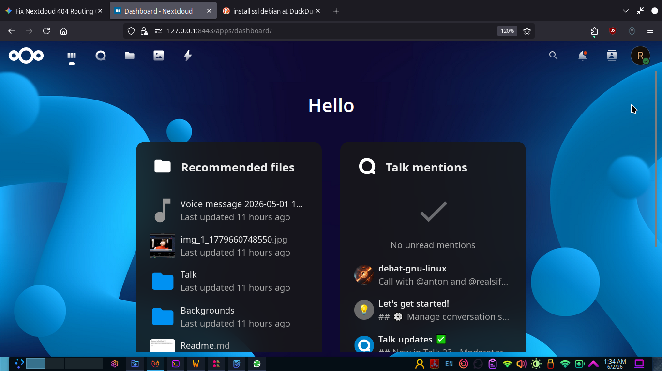The height and width of the screenshot is (371, 662).
Task: Focus the address bar URL field
Action: (329, 31)
